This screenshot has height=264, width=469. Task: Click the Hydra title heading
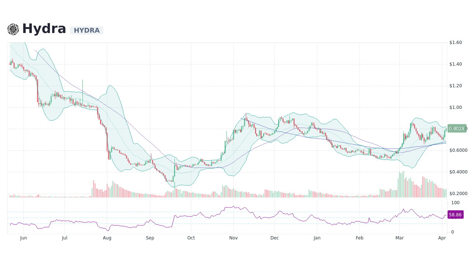click(44, 28)
